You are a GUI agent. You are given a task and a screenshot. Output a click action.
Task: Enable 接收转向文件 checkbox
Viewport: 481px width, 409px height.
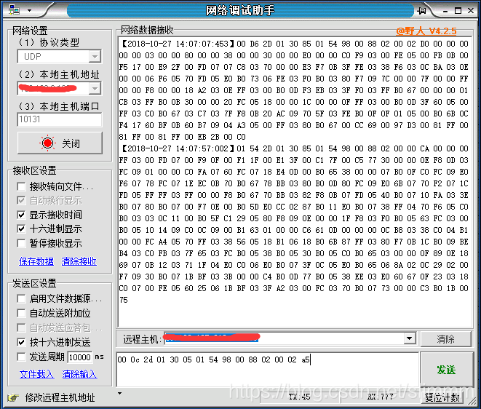click(x=21, y=186)
